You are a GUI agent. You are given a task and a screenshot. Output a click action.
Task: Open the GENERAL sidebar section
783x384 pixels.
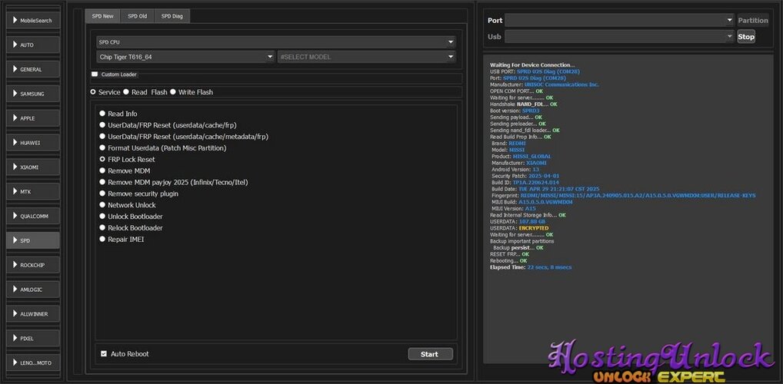(x=33, y=69)
